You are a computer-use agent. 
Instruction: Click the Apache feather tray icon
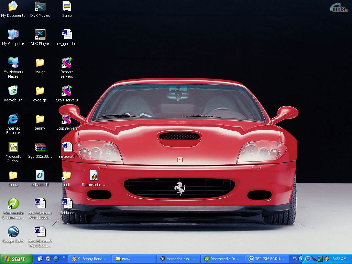tap(314, 259)
